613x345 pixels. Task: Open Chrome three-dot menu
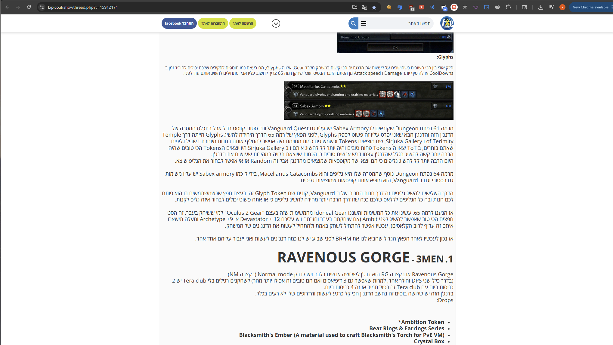[611, 7]
